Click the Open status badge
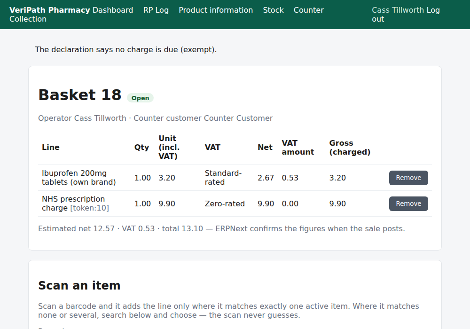This screenshot has height=329, width=470. point(140,98)
